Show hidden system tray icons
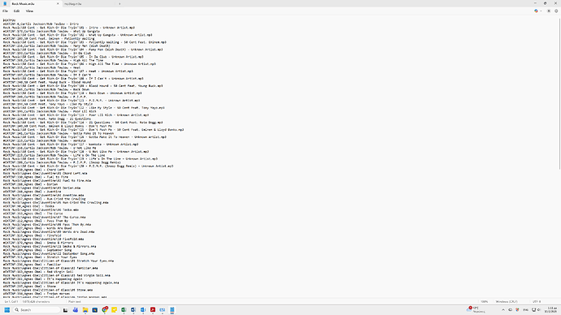561x315 pixels. pos(503,309)
